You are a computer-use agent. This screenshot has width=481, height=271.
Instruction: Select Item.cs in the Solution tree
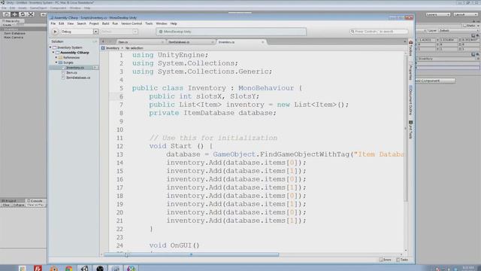(71, 72)
